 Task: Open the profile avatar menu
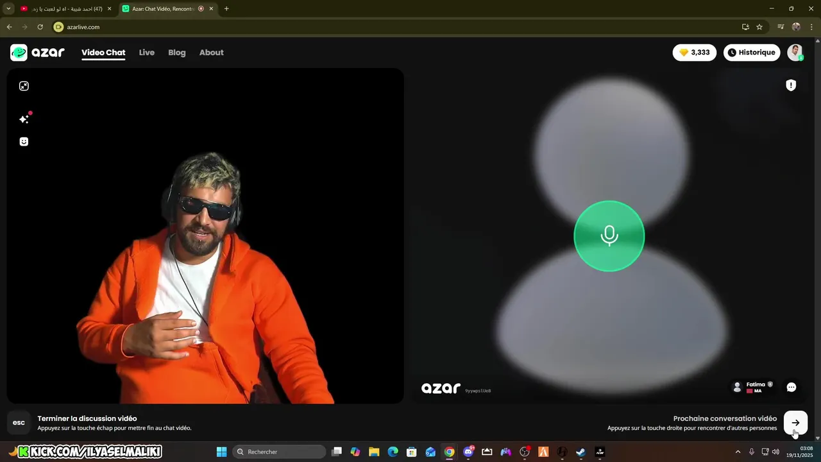click(795, 53)
